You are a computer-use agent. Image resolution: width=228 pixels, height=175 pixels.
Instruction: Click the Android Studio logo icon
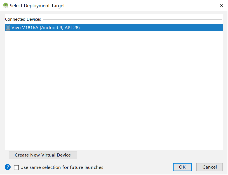[6, 5]
